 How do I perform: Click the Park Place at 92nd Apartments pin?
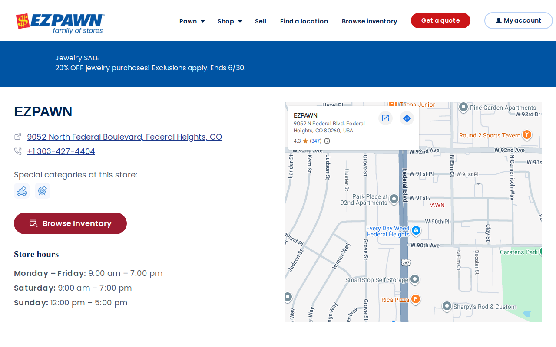point(394,199)
